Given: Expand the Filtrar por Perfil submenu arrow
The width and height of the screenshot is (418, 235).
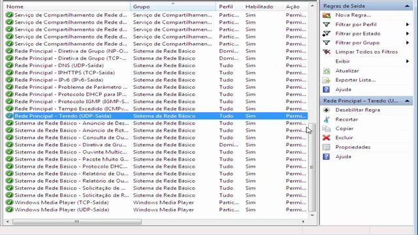Looking at the screenshot, I should pyautogui.click(x=408, y=25).
